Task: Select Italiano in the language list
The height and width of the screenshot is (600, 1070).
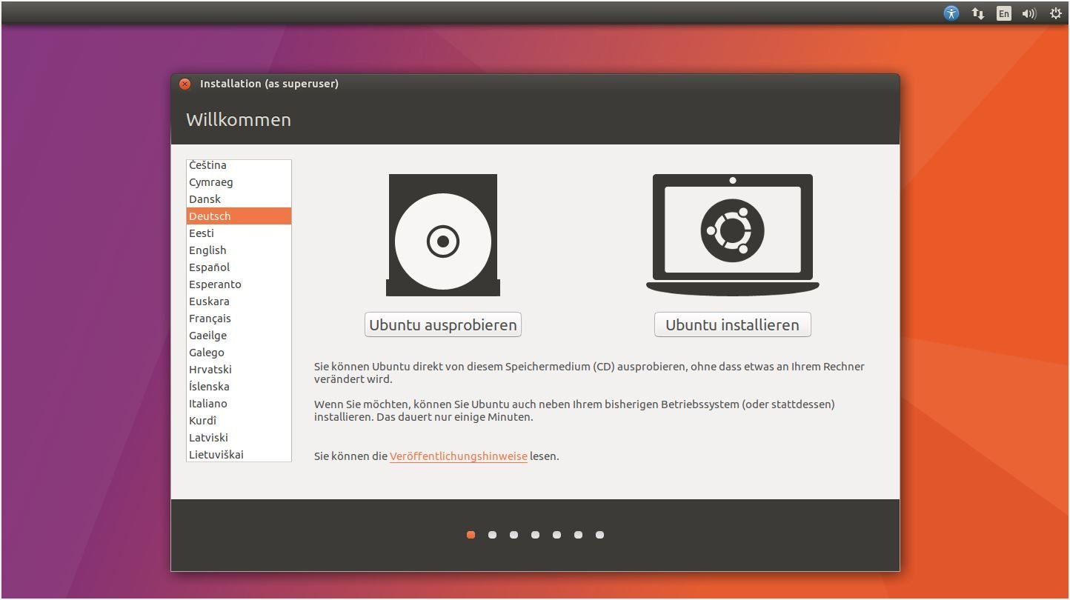Action: [239, 404]
